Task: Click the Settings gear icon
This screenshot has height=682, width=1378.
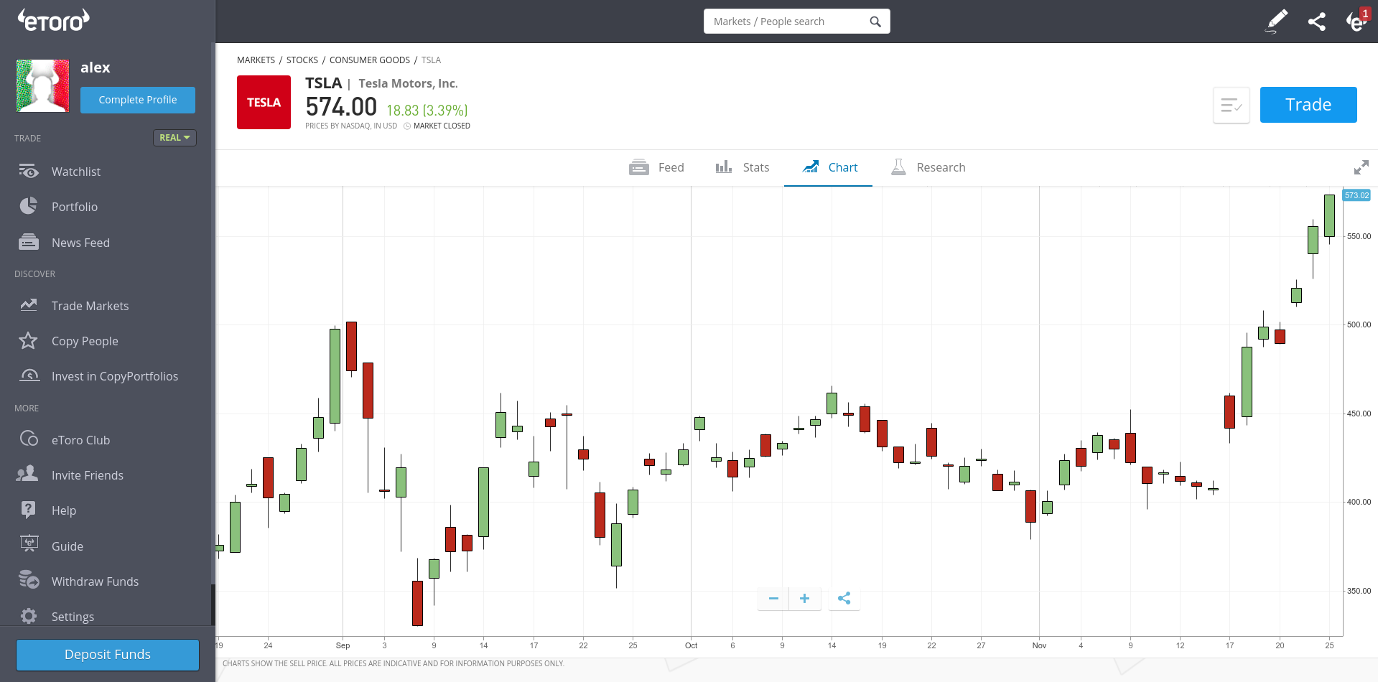Action: point(29,616)
